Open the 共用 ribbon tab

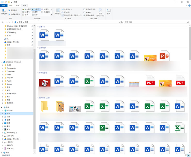18,5
